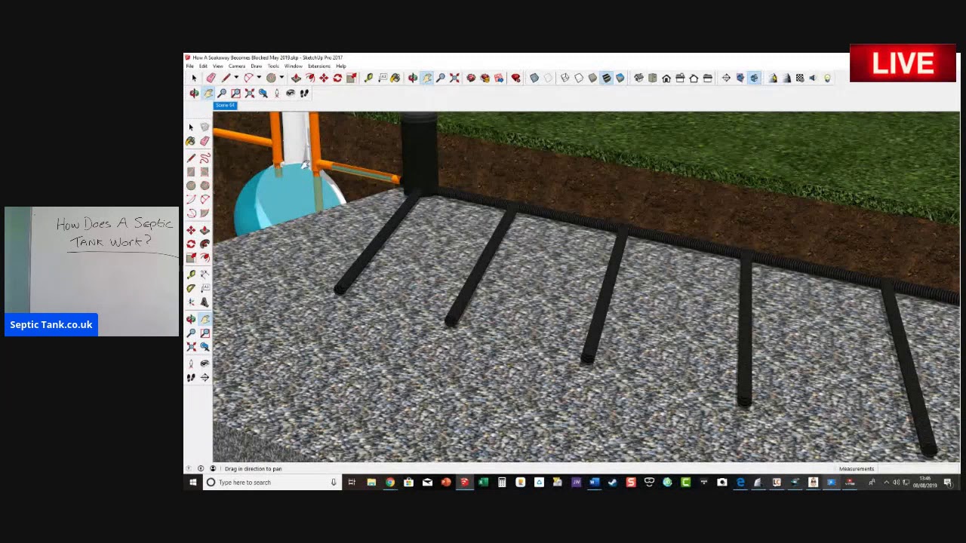
Task: Open the Extension Warehouse ruby icon
Action: [515, 78]
